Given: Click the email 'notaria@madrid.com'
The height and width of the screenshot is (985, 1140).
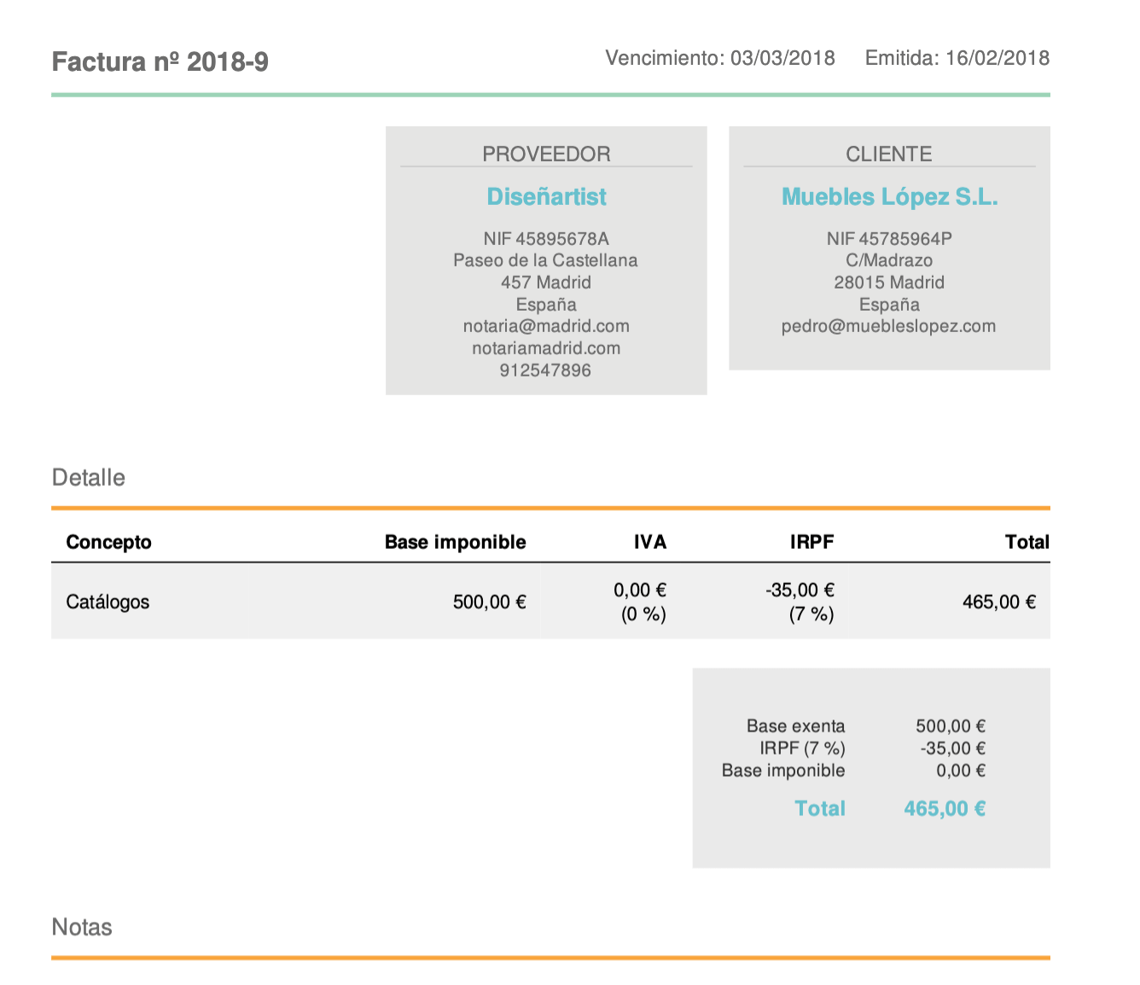Looking at the screenshot, I should tap(546, 326).
